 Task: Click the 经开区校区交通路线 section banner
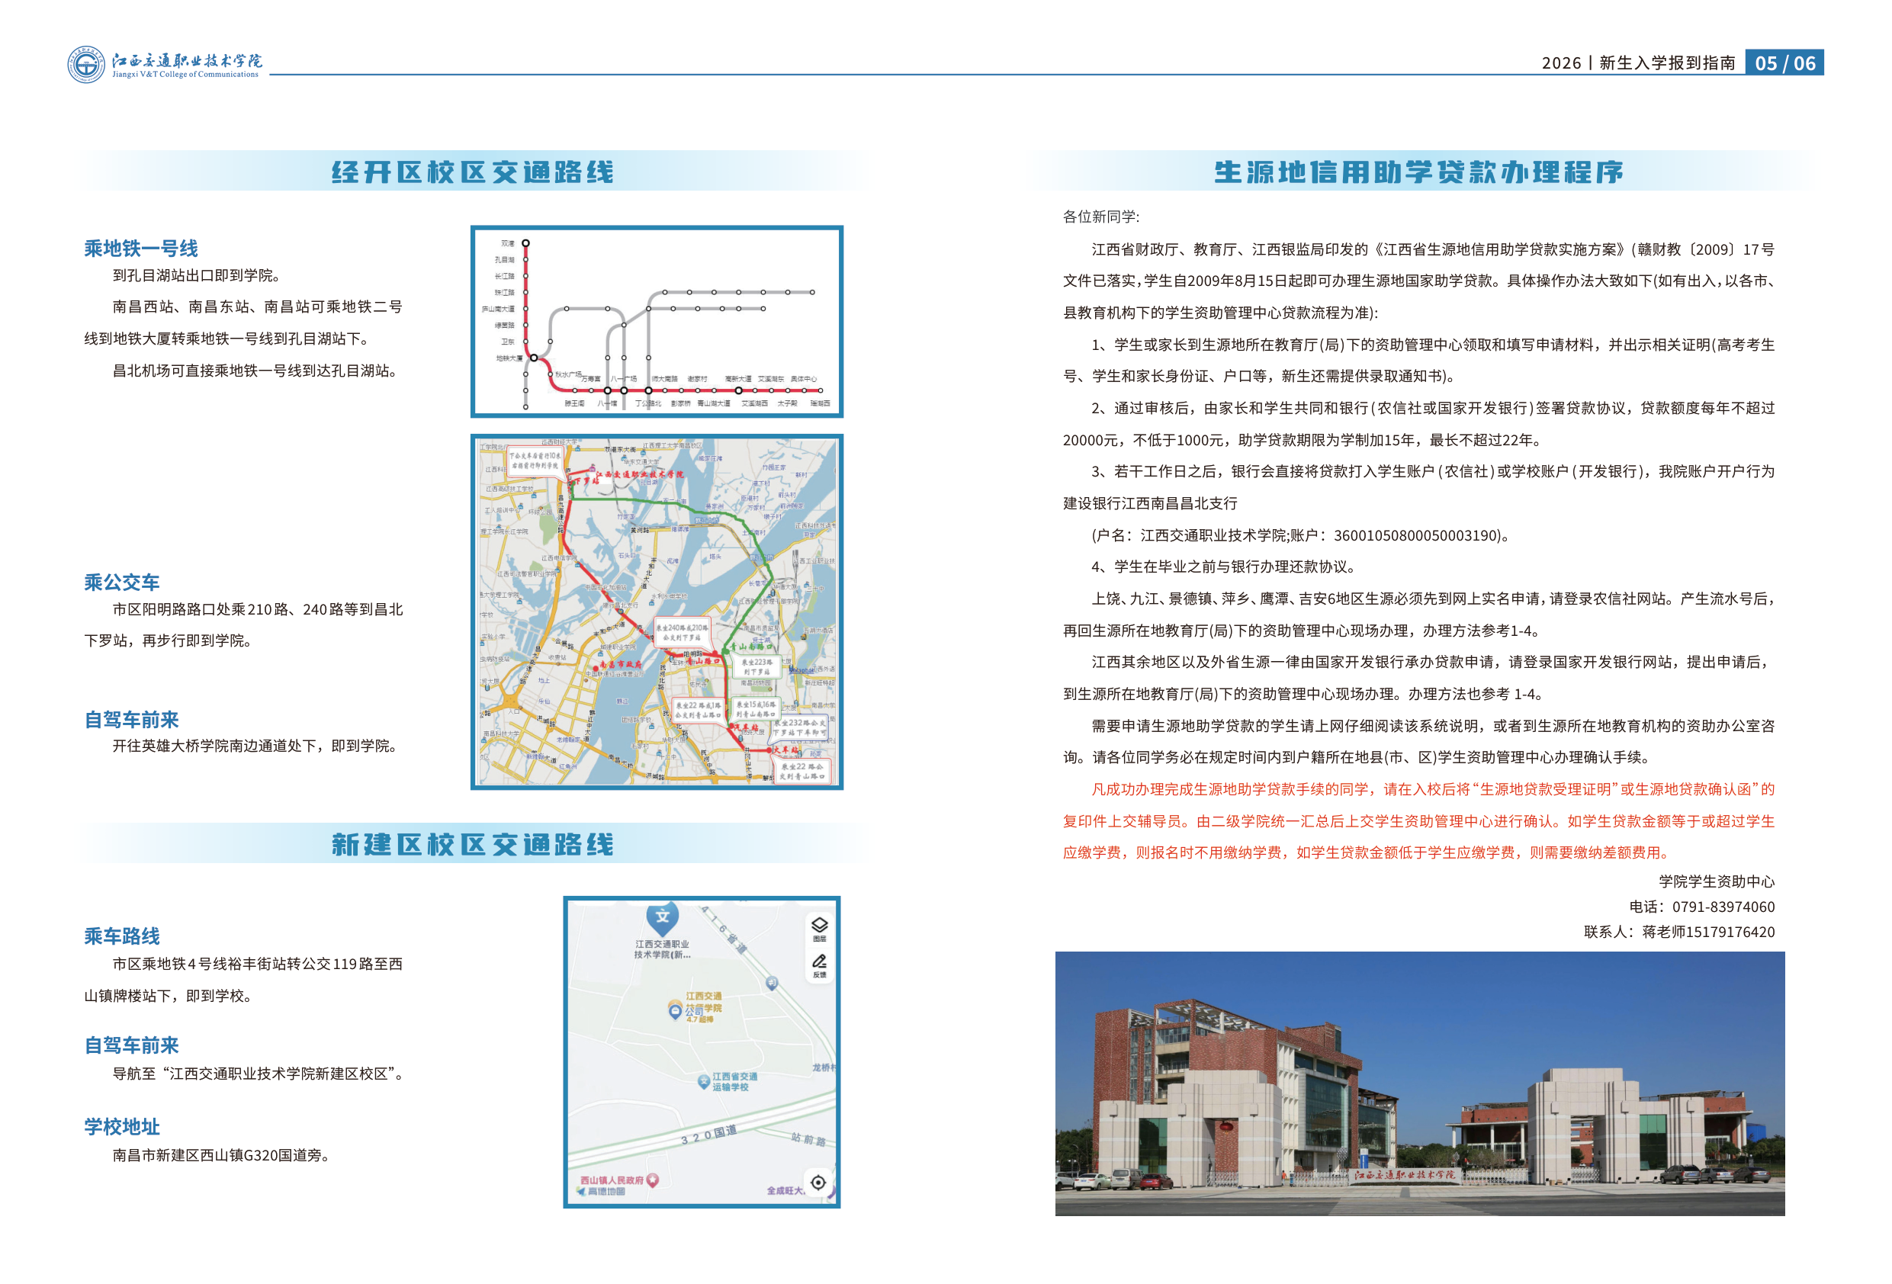coord(472,172)
